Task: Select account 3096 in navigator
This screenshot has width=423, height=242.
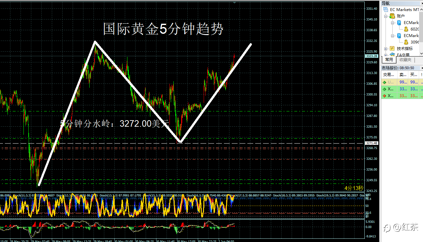Action: [415, 42]
